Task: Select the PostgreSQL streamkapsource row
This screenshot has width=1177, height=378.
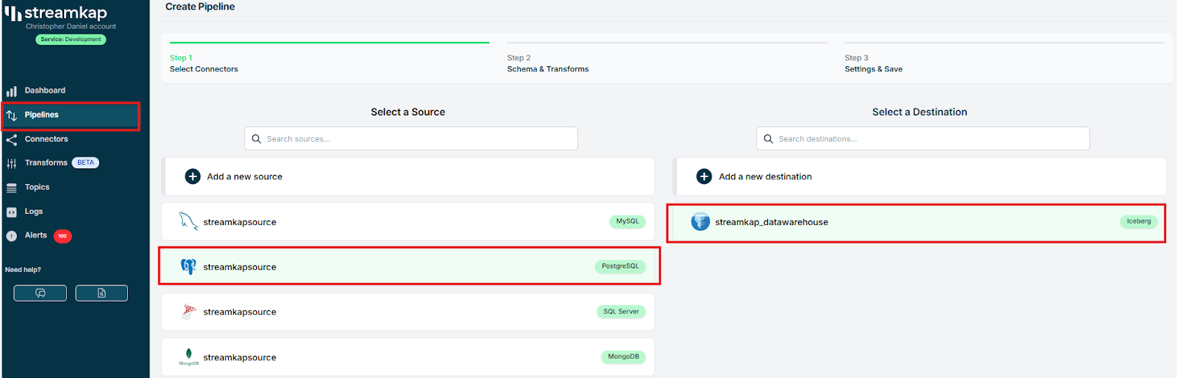Action: (409, 266)
